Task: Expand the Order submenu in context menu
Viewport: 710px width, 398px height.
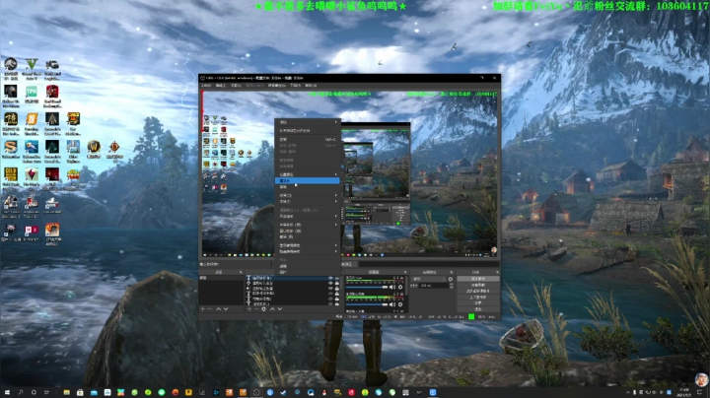Action: point(307,195)
